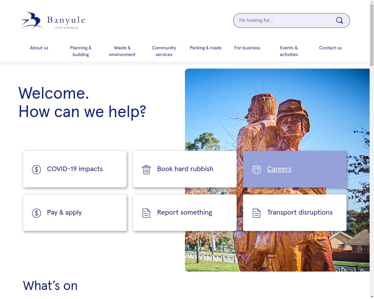Focus the I'm looking for search field
374x299 pixels.
[x=286, y=20]
